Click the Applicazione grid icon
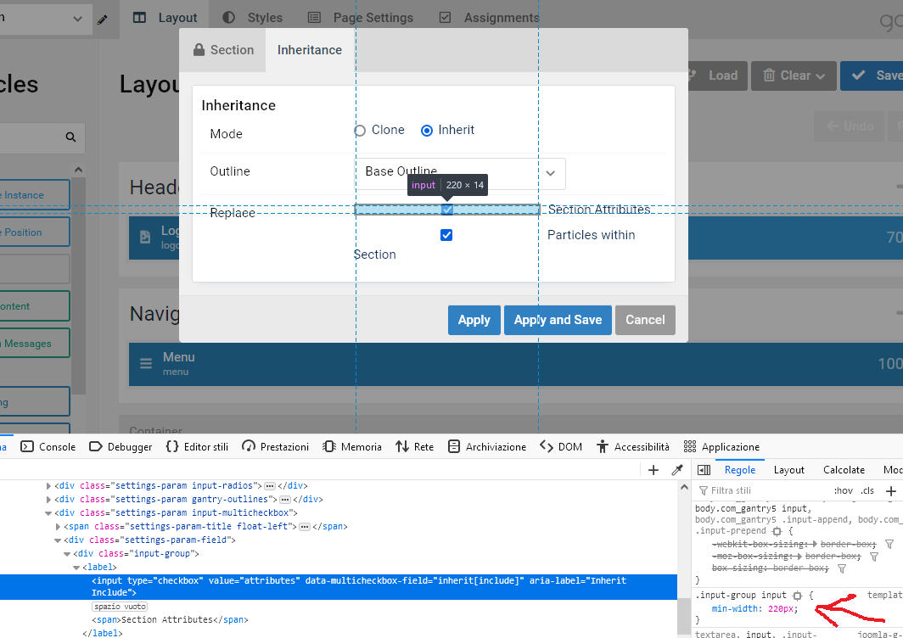Screen dimensions: 903x638 click(x=690, y=447)
